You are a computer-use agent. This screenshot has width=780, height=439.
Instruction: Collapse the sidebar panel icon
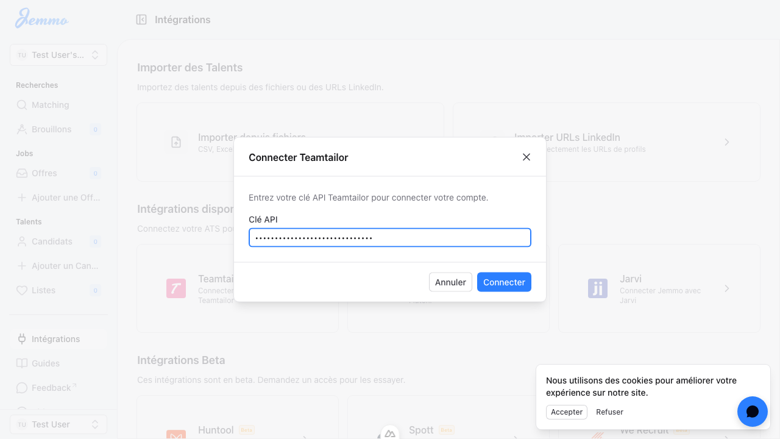click(141, 20)
